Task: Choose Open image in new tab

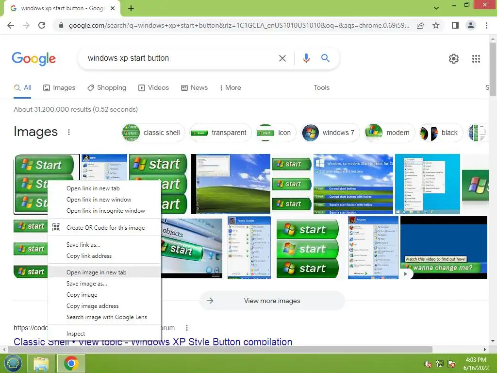Action: click(x=104, y=272)
